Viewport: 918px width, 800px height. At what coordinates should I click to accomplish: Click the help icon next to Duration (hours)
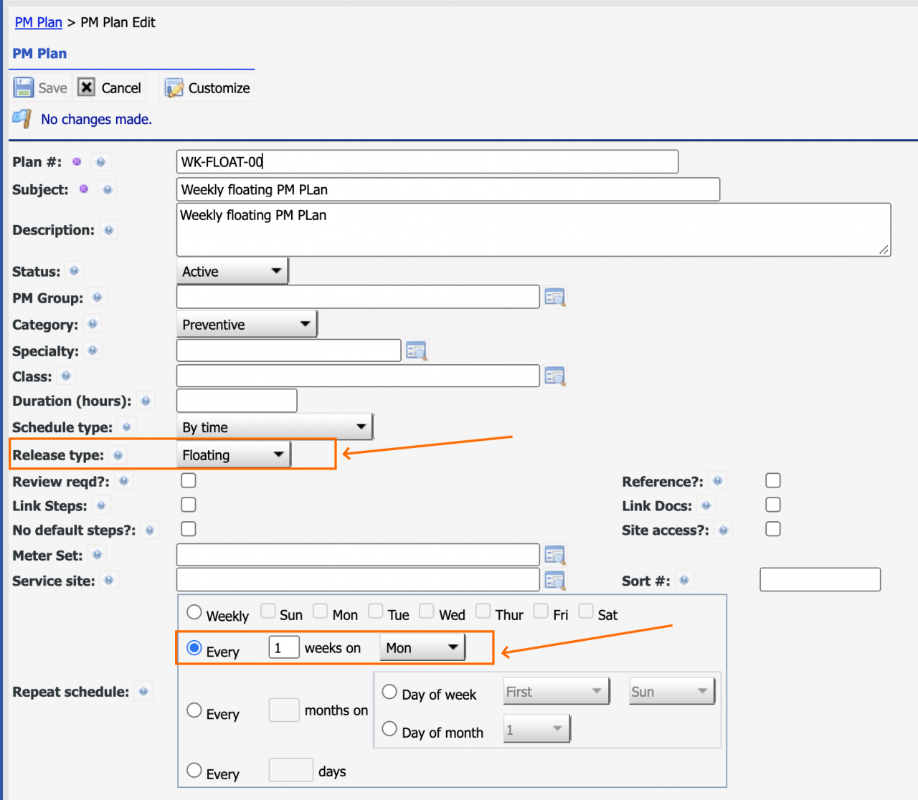146,401
